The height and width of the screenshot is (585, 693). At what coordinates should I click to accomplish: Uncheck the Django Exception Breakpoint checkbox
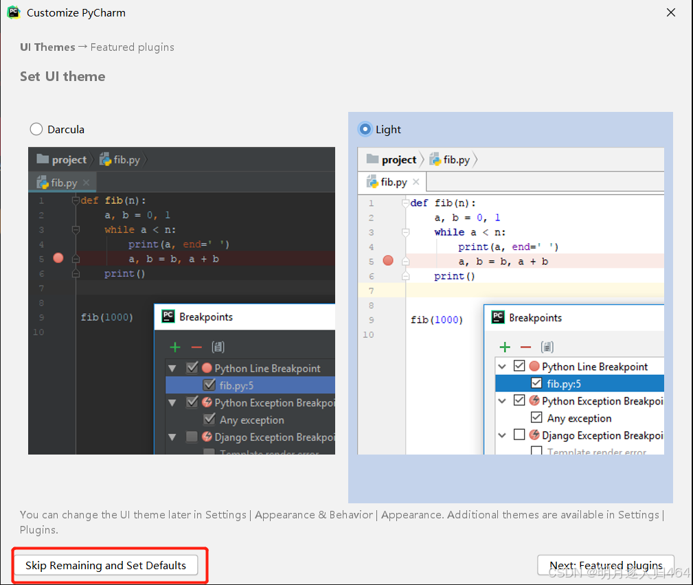coord(520,434)
